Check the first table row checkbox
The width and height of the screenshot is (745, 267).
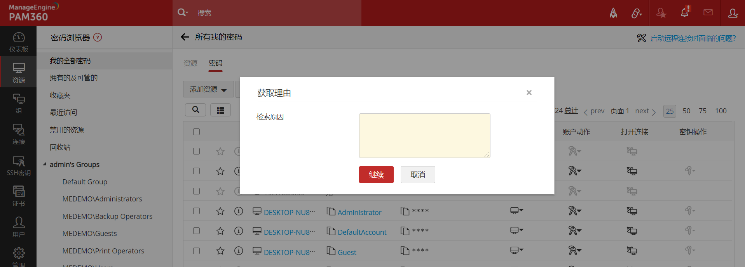click(197, 151)
